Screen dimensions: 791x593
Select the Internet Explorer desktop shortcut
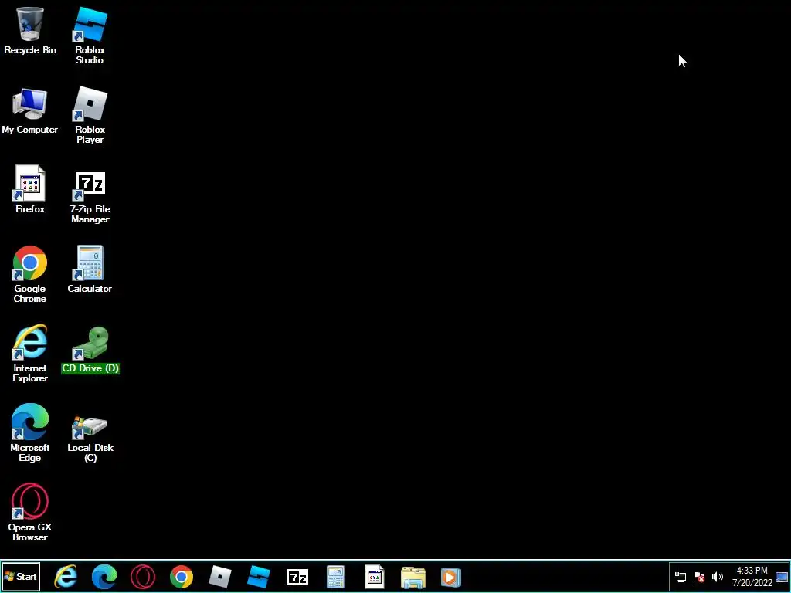[30, 354]
